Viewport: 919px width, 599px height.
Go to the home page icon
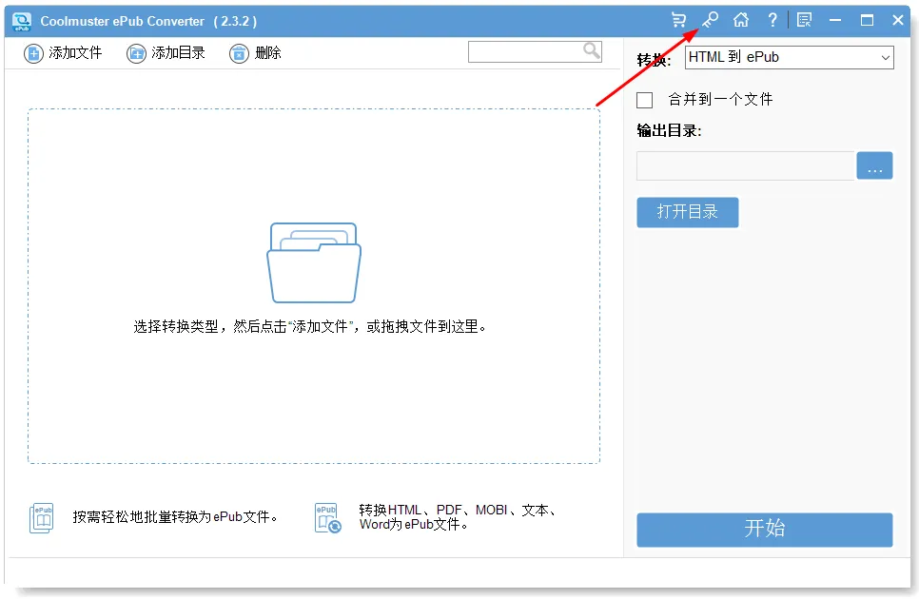click(x=741, y=21)
